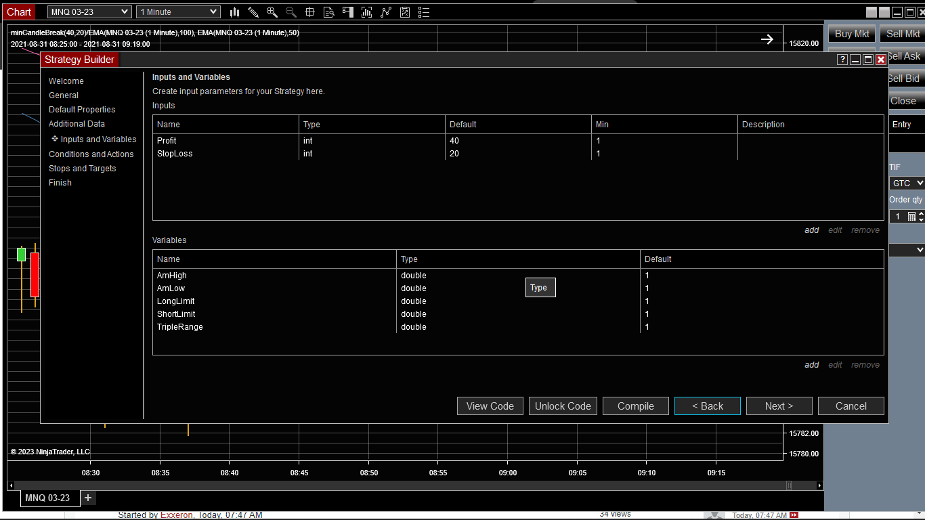Toggle the Chart Trader panel icon
This screenshot has height=520, width=925.
[348, 12]
